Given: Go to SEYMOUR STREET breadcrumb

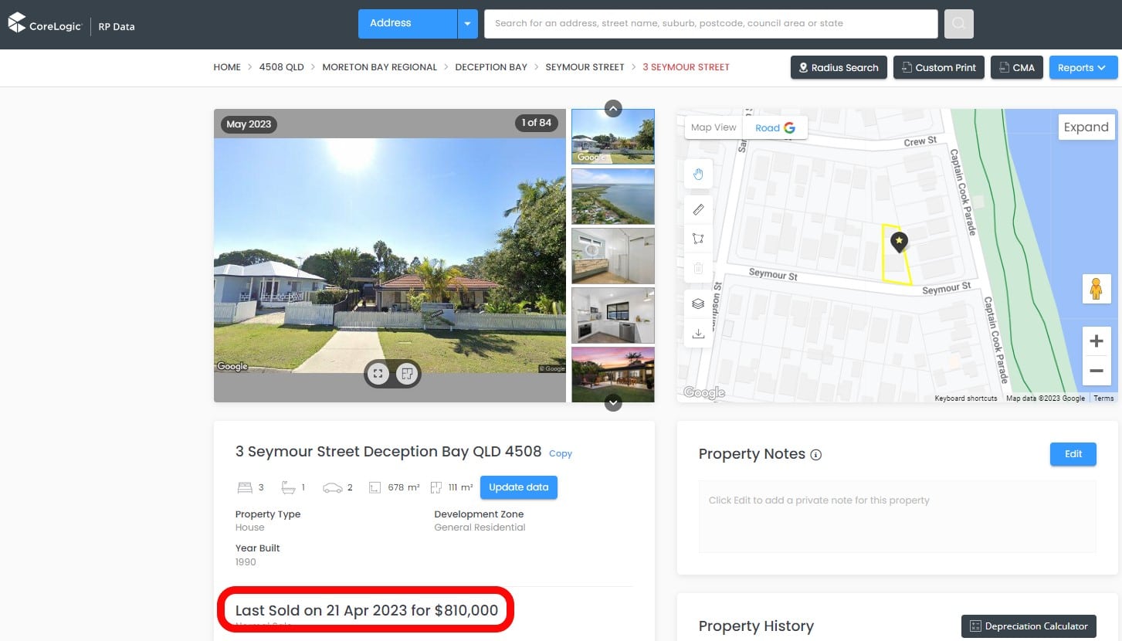Looking at the screenshot, I should [585, 67].
